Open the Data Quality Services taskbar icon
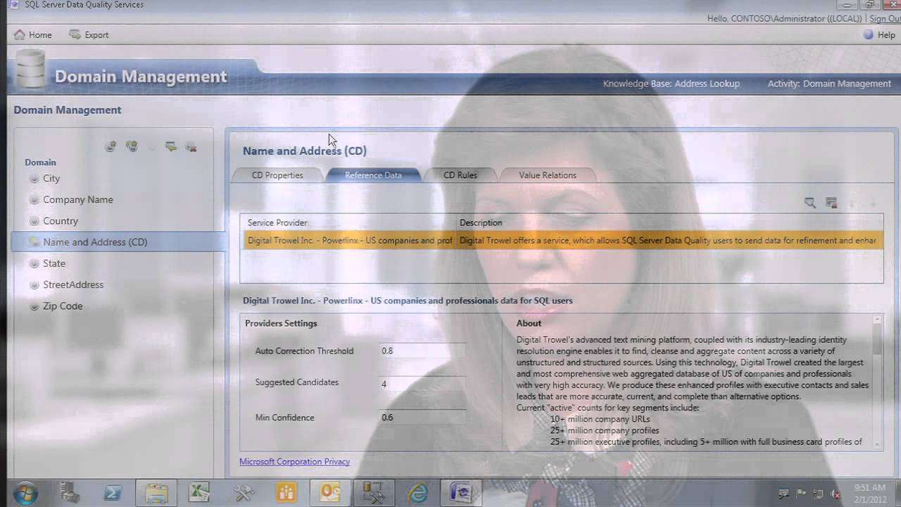Screen dimensions: 901x507 (460, 493)
